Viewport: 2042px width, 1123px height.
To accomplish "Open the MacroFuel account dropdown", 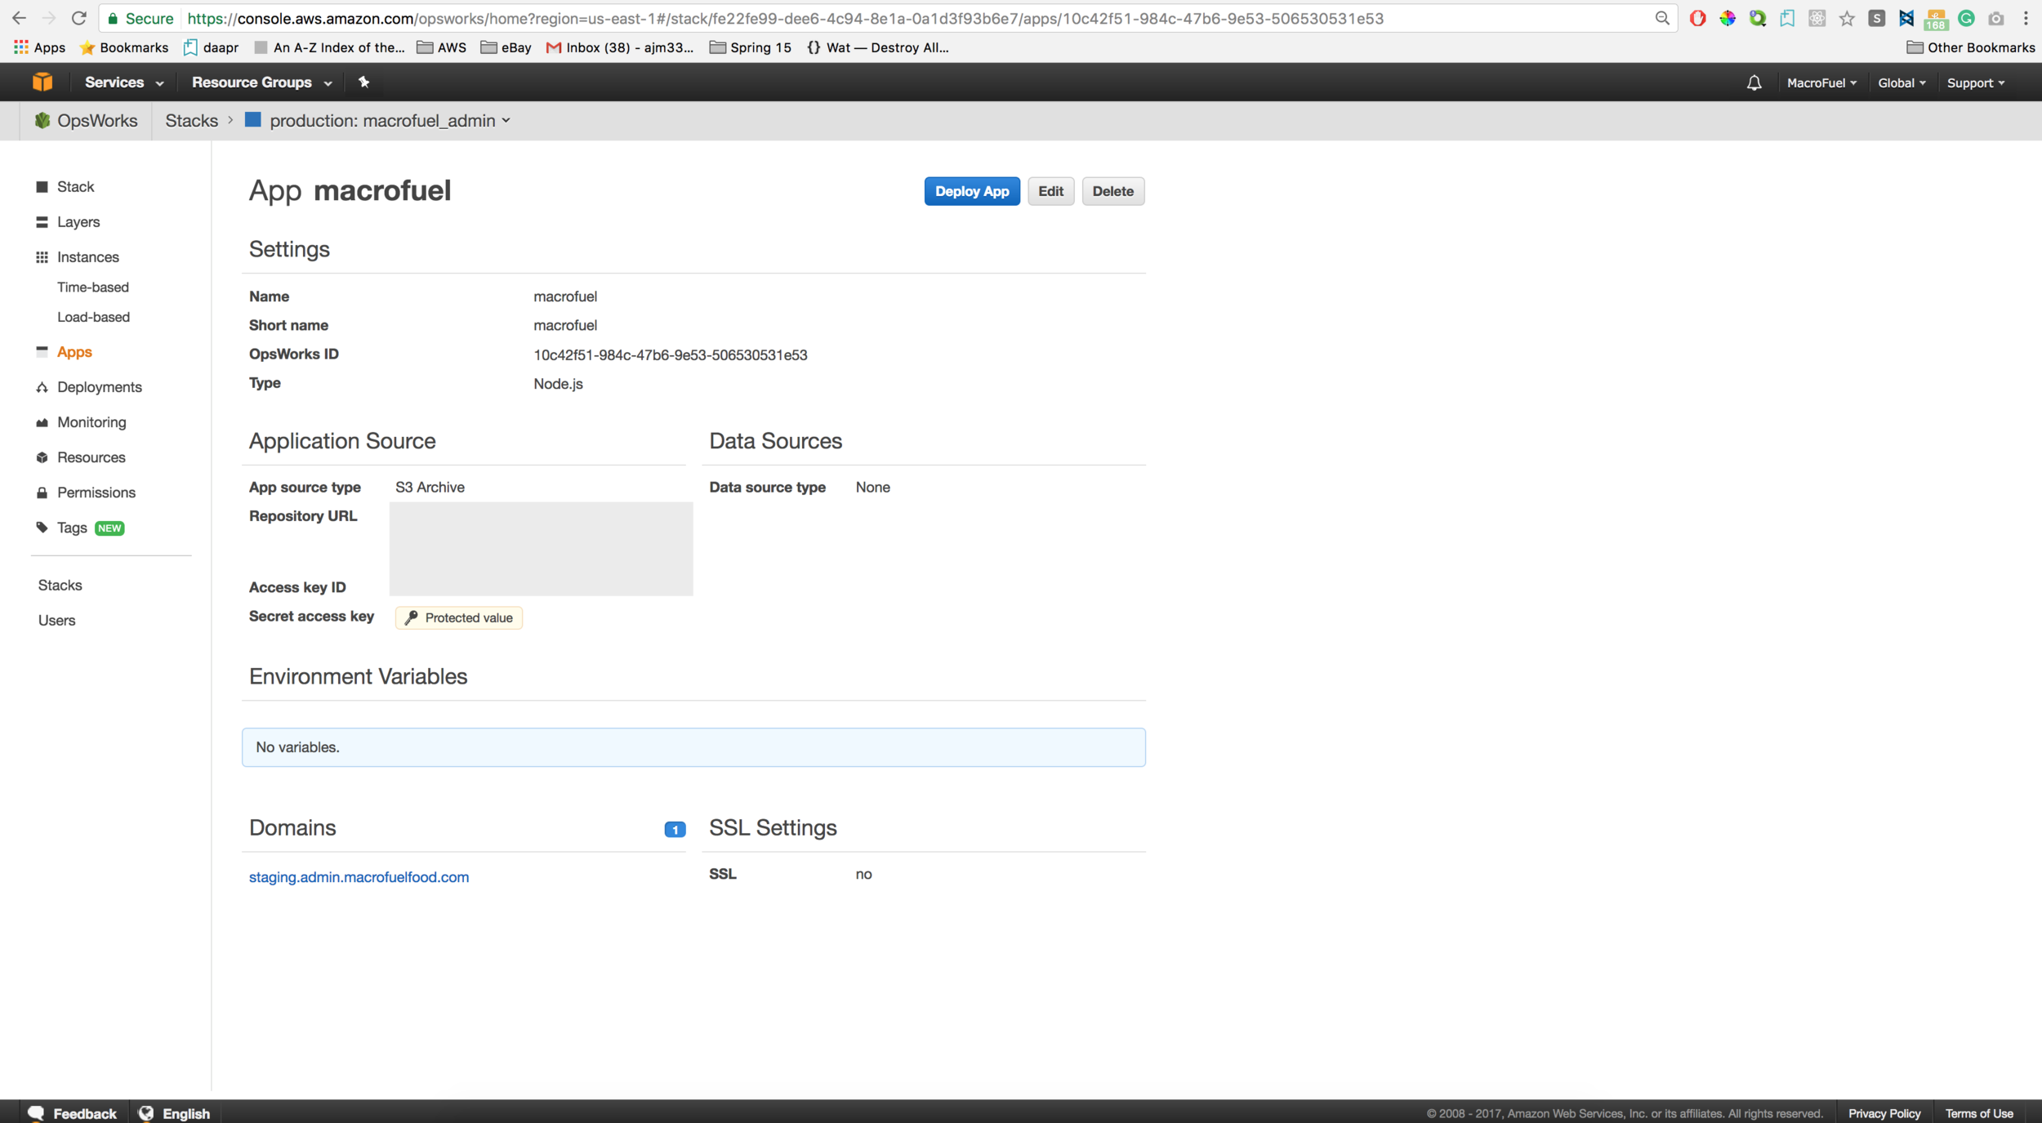I will (x=1821, y=82).
